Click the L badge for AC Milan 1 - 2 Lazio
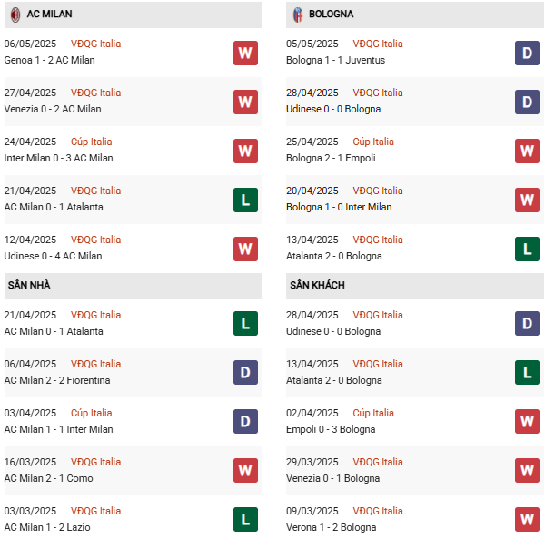The height and width of the screenshot is (538, 545). 245,520
